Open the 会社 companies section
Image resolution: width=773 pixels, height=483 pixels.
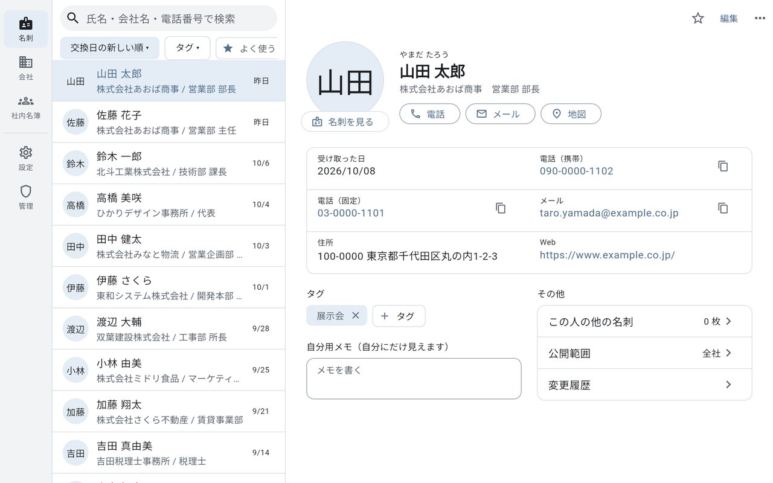[x=25, y=68]
